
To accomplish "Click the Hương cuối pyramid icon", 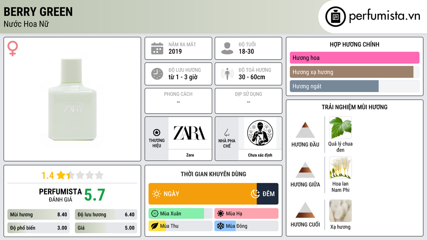I will 305,210.
